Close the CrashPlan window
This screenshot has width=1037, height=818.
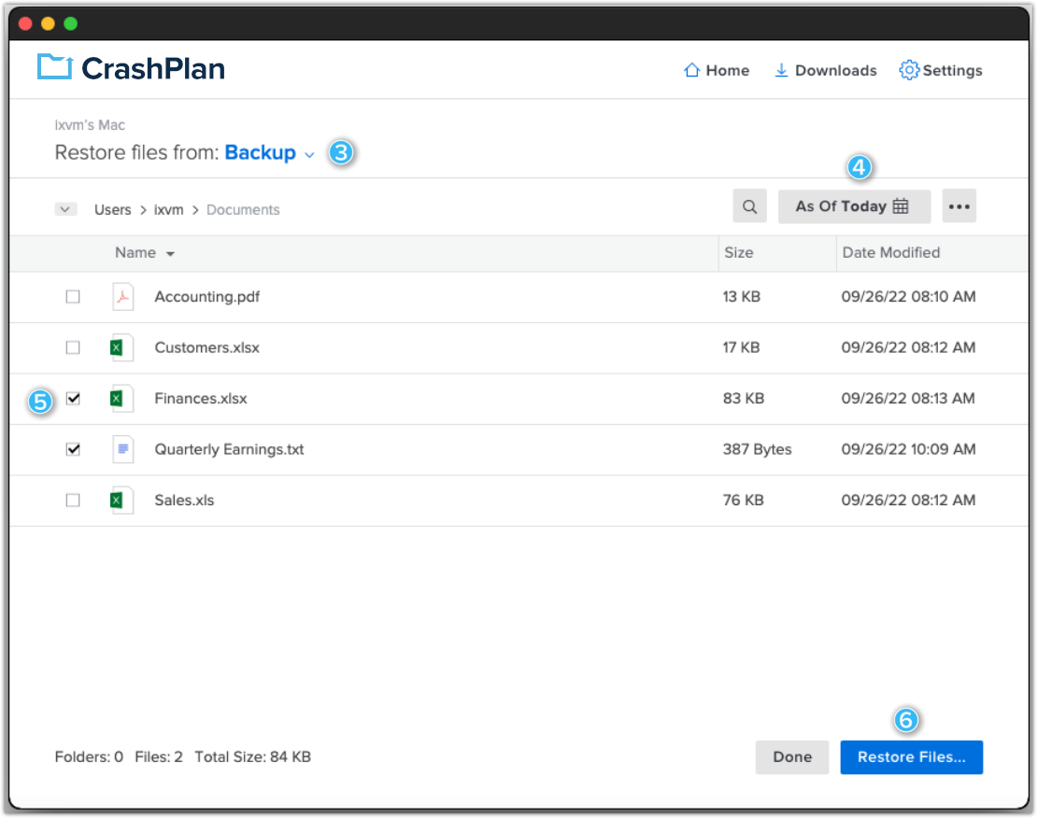pyautogui.click(x=26, y=24)
